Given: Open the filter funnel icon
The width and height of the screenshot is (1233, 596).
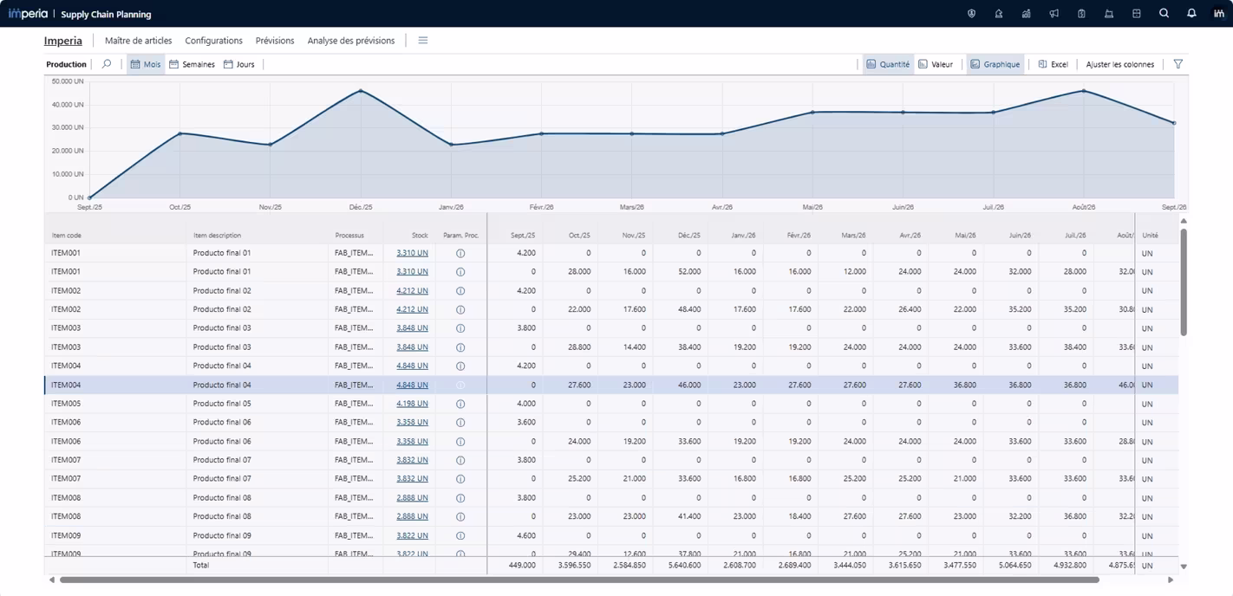Looking at the screenshot, I should pyautogui.click(x=1178, y=64).
